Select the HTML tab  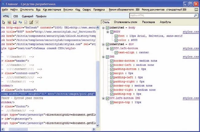[6, 16]
